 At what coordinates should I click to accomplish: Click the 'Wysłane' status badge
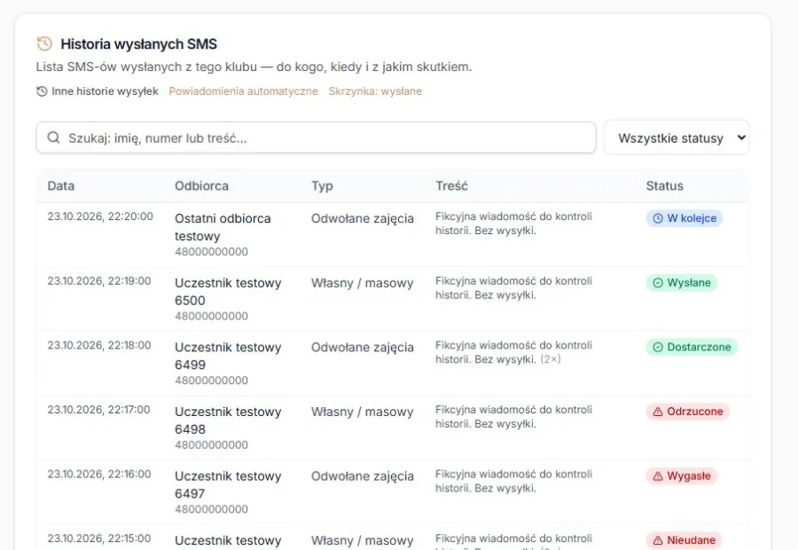point(682,283)
